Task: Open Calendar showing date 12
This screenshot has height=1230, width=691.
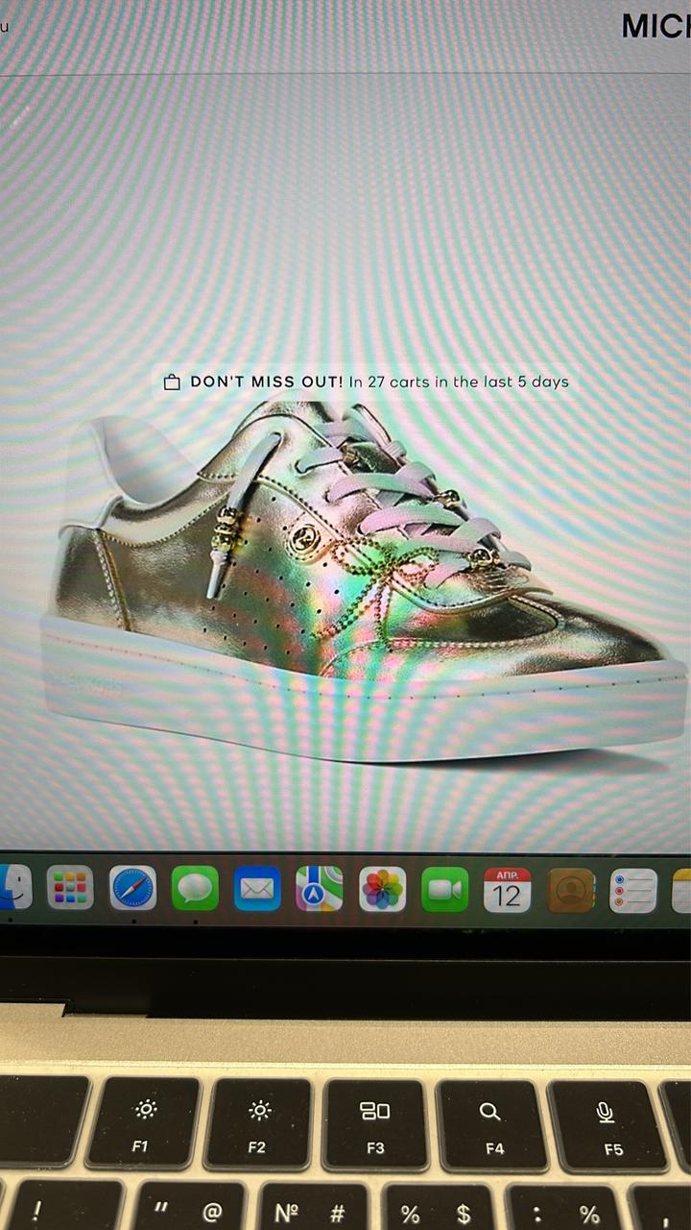Action: [507, 890]
